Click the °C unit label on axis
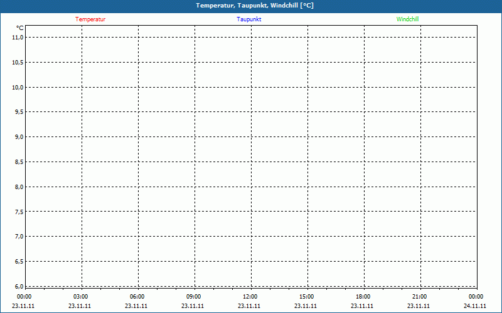502x313 pixels. (20, 28)
